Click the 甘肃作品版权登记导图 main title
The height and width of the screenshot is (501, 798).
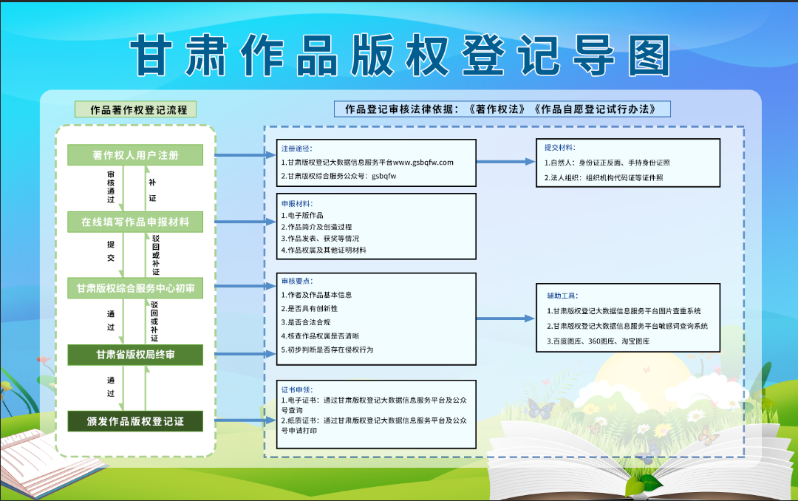pyautogui.click(x=399, y=54)
